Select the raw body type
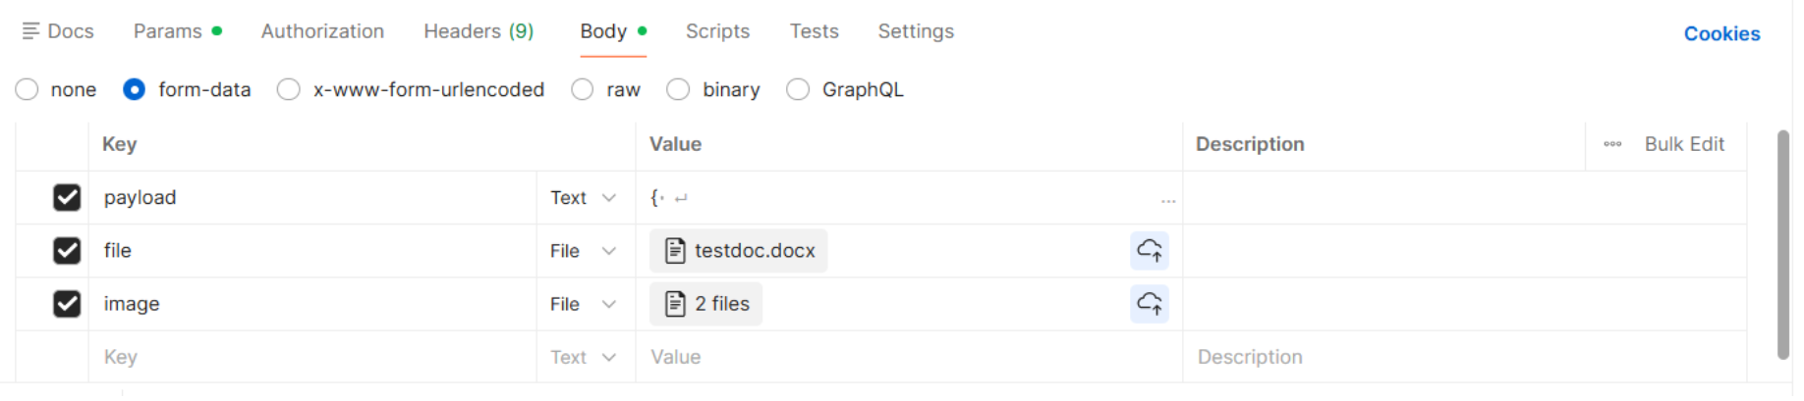 point(583,90)
